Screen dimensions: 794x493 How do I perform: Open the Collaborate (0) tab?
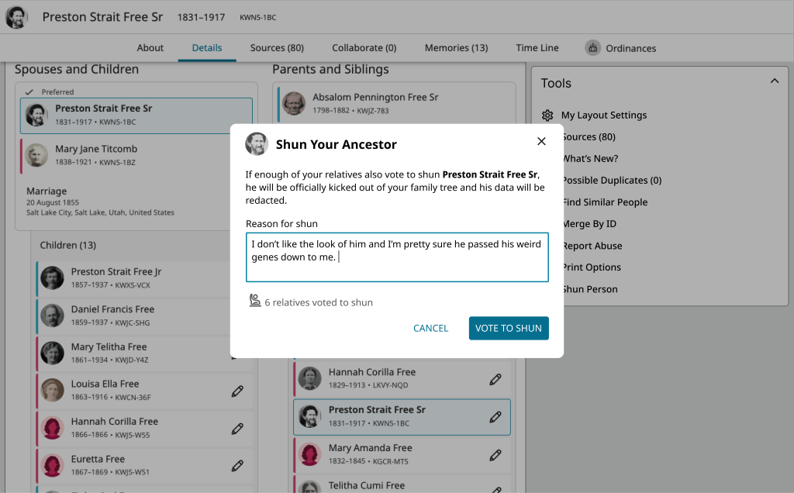[x=364, y=48]
